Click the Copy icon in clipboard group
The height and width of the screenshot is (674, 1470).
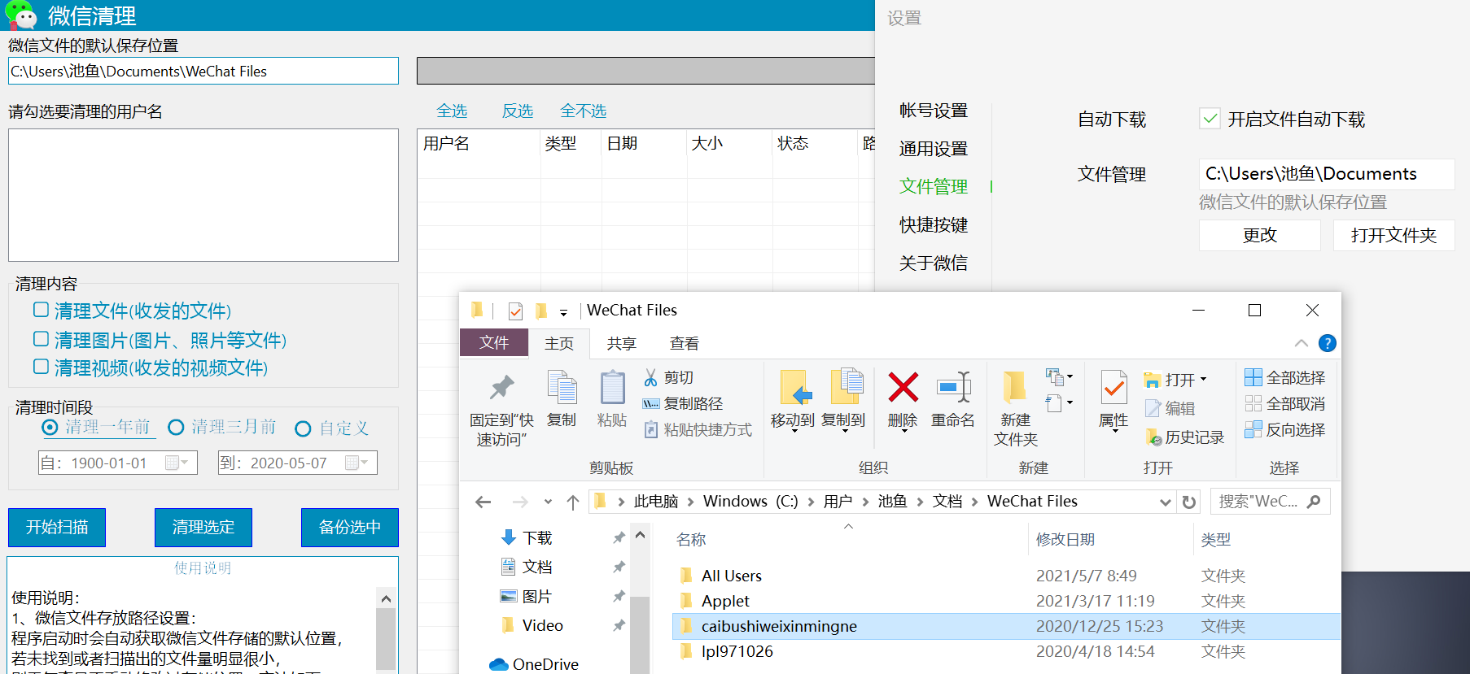pos(562,389)
